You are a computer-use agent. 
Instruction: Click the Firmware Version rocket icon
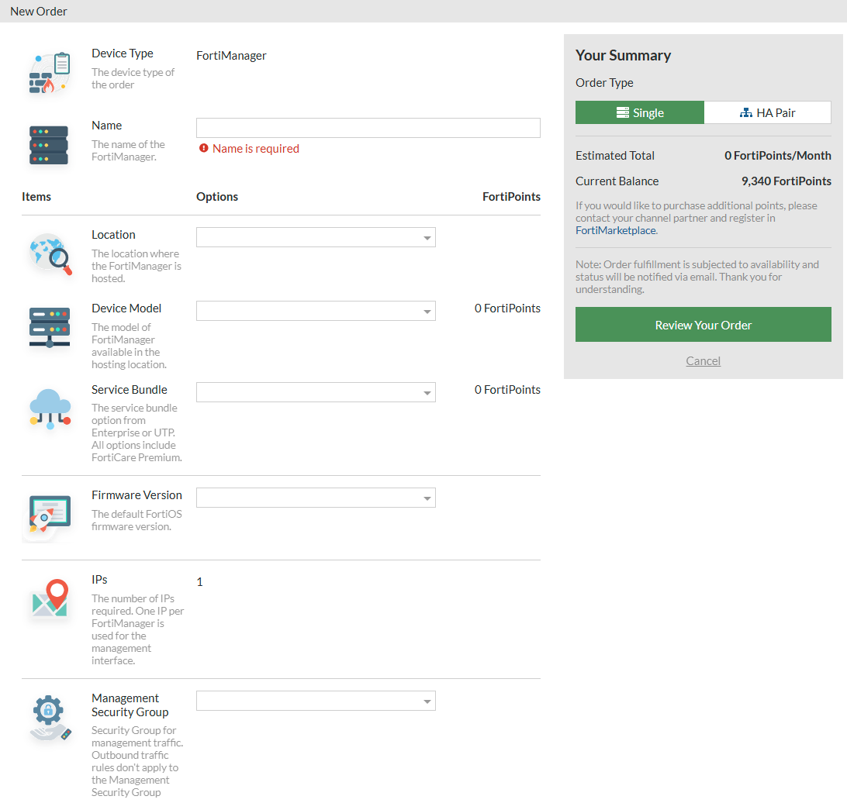(49, 514)
